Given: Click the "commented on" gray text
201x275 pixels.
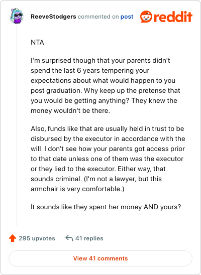Looking at the screenshot, I should [98, 17].
